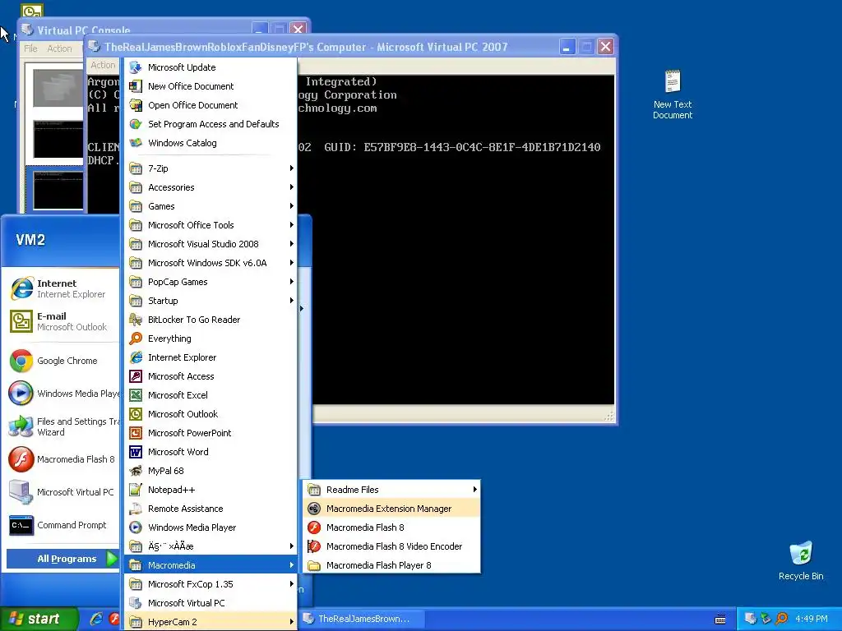Open Windows Media Player from the Start menu

click(62, 394)
